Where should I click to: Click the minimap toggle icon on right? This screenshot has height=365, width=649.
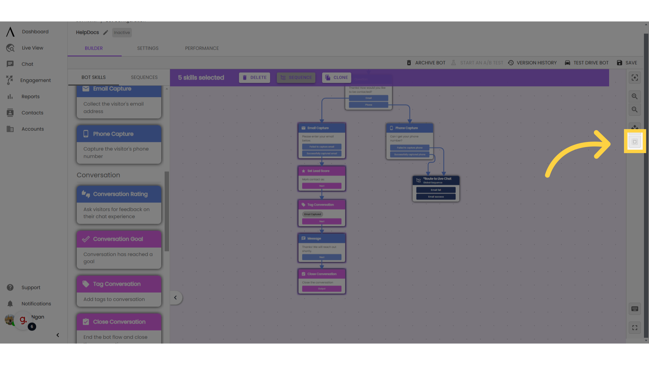coord(635,142)
